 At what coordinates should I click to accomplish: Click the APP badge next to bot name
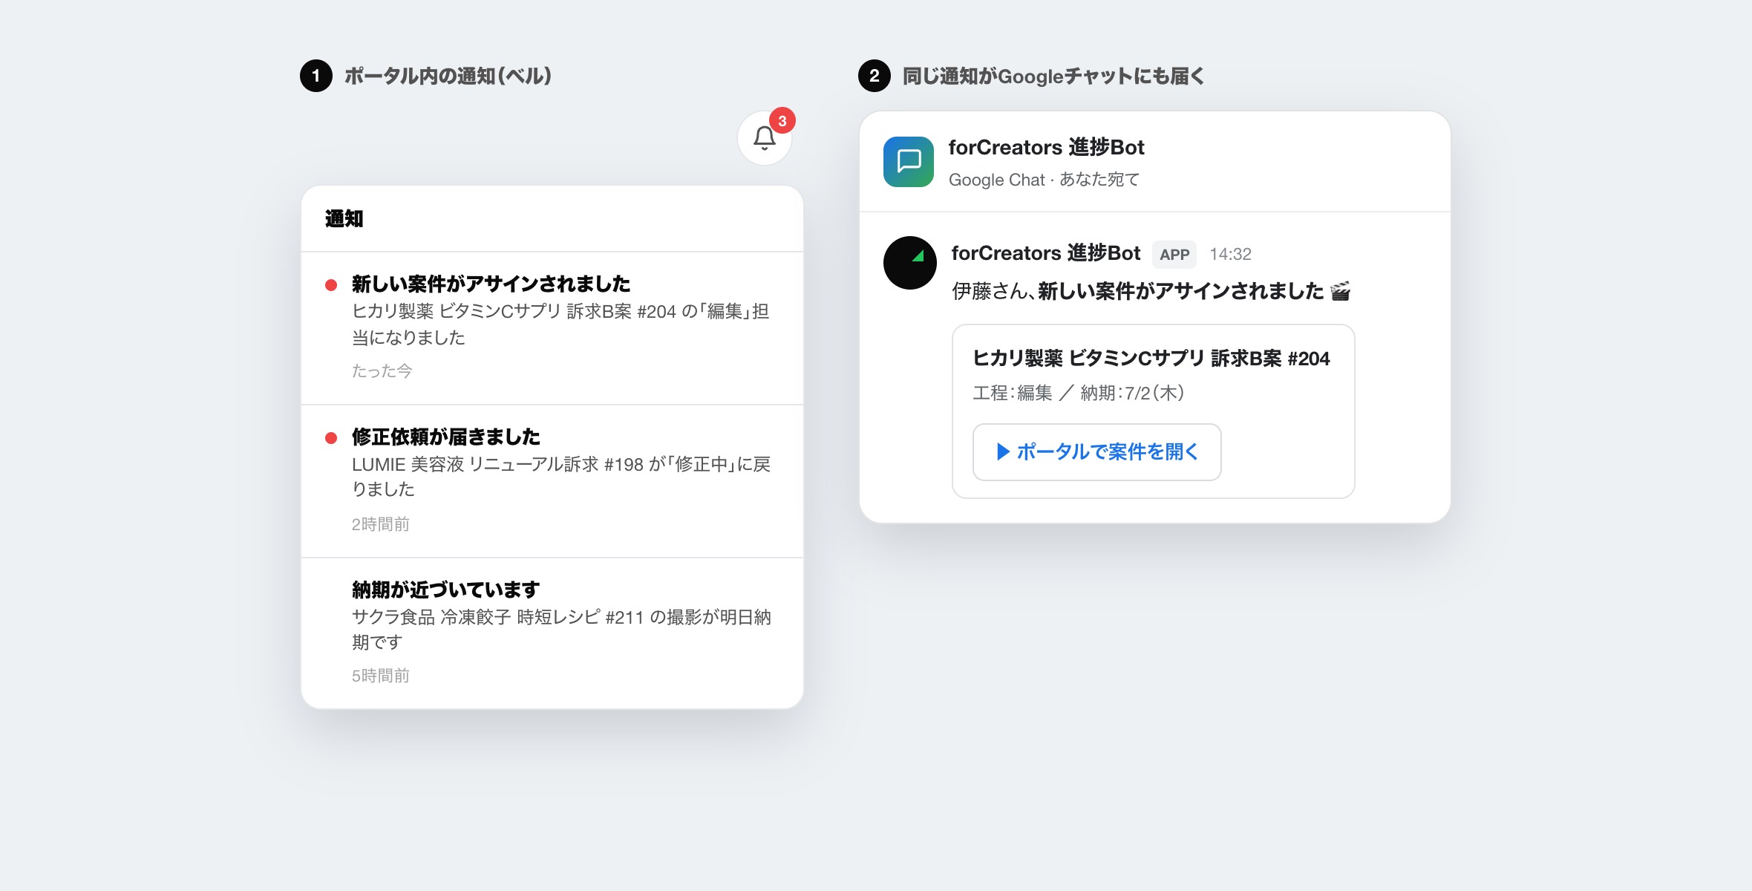click(1174, 255)
